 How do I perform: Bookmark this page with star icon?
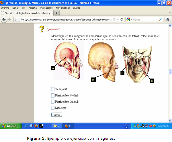click(114, 19)
